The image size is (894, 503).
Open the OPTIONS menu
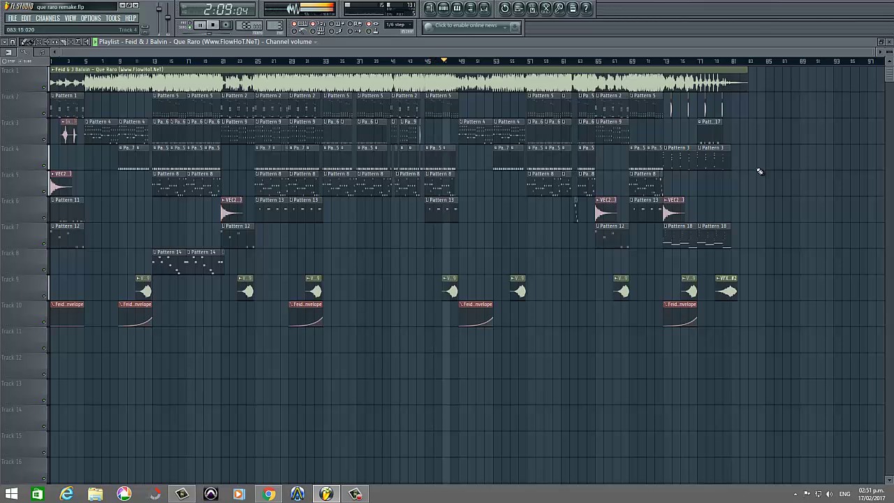[x=91, y=18]
